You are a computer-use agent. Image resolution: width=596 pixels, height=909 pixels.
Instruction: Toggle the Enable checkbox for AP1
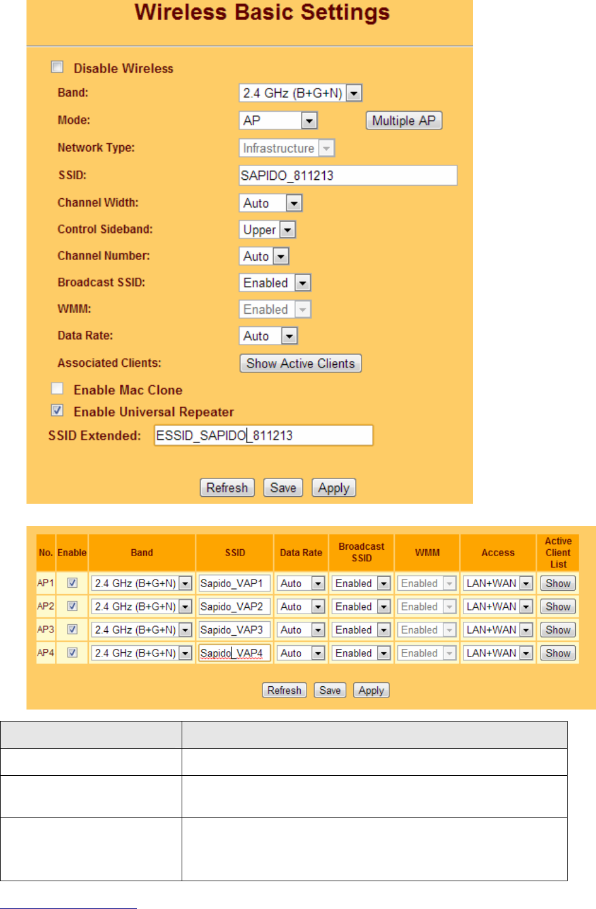click(73, 583)
